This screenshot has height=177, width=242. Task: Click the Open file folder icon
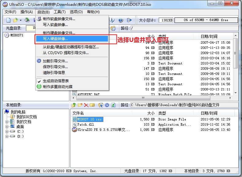[x=15, y=20]
